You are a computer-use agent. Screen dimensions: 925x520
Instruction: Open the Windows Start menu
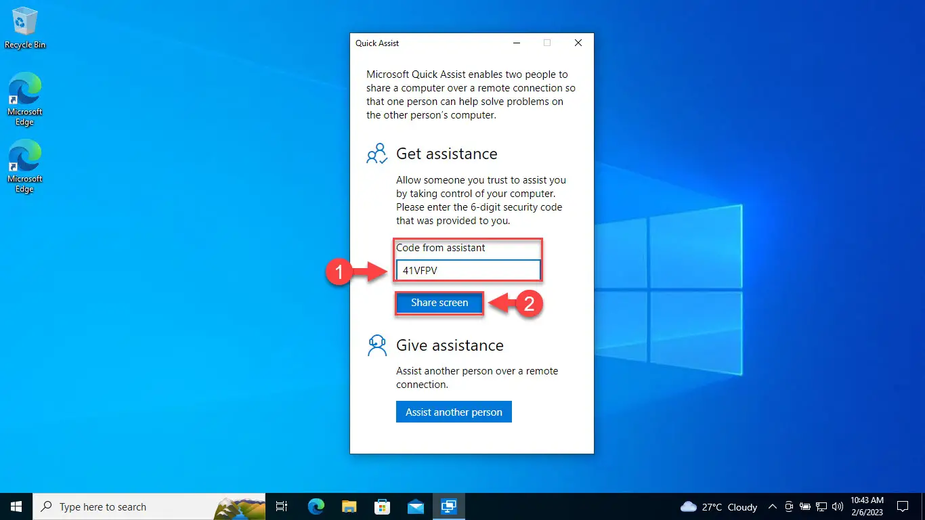pyautogui.click(x=16, y=506)
